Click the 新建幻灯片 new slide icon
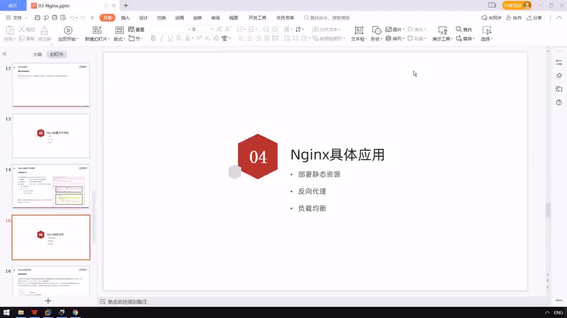The width and height of the screenshot is (567, 318). click(x=97, y=30)
